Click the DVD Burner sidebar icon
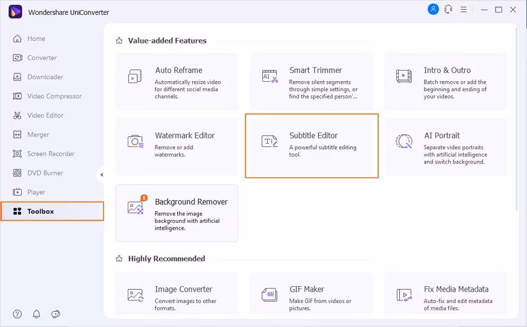Viewport: 527px width, 327px height. [17, 173]
